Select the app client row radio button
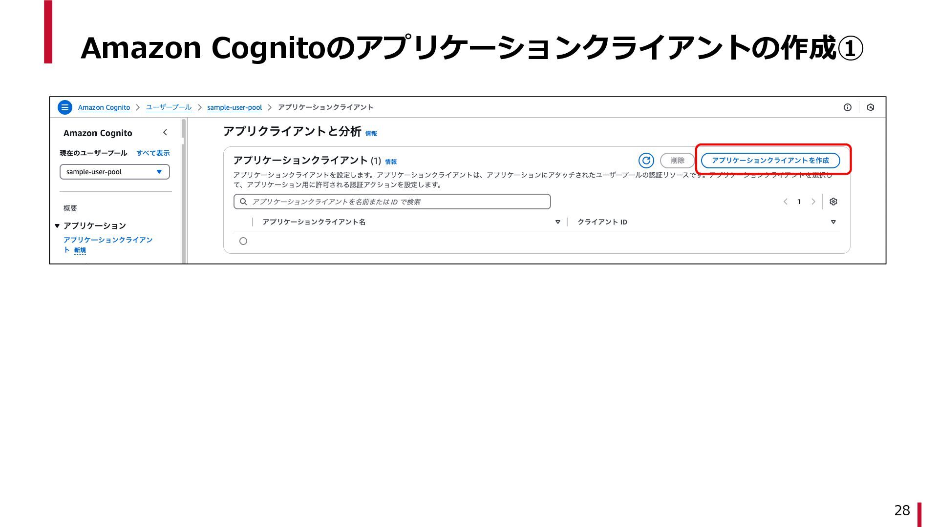Screen dimensions: 938x527 pyautogui.click(x=243, y=241)
